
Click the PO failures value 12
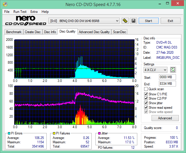[133, 148]
